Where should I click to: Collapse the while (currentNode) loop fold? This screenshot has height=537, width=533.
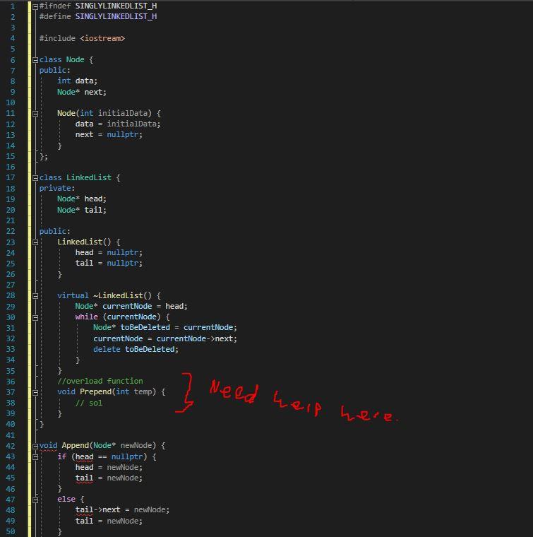click(x=35, y=317)
